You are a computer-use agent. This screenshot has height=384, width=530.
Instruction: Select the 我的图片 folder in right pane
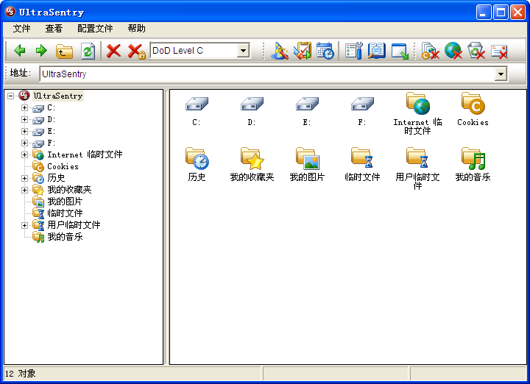click(307, 163)
